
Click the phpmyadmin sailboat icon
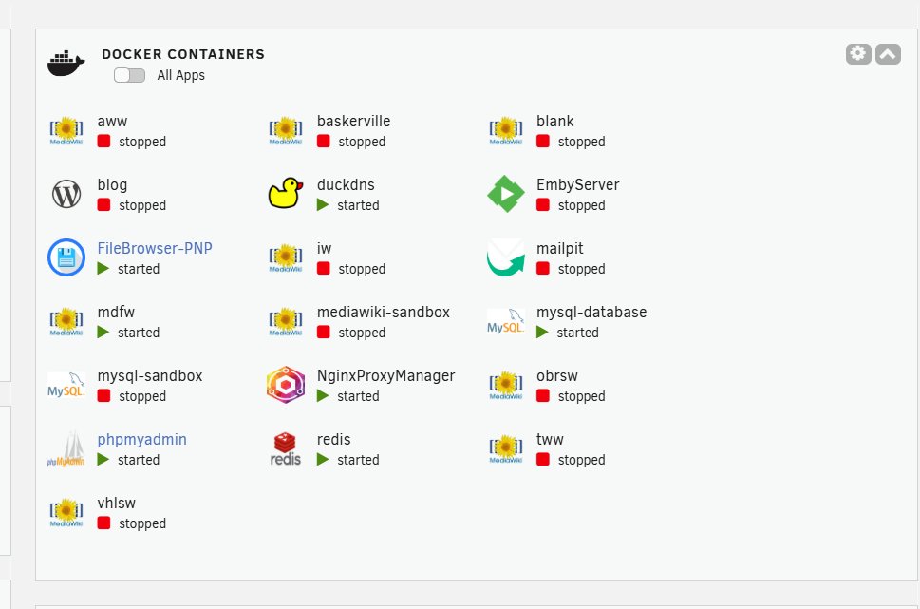pos(66,448)
